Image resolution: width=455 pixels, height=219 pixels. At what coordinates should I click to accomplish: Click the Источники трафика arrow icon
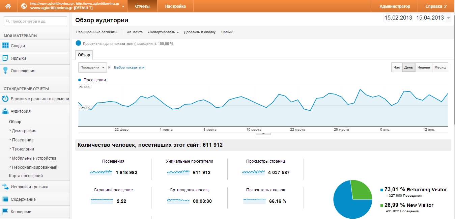(x=5, y=187)
